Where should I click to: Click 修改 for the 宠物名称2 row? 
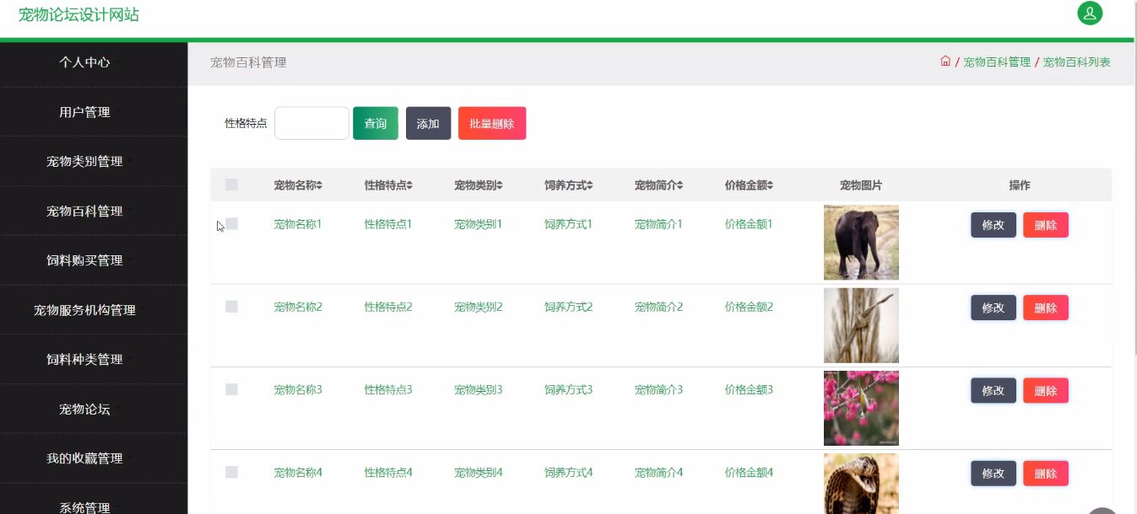pyautogui.click(x=994, y=308)
